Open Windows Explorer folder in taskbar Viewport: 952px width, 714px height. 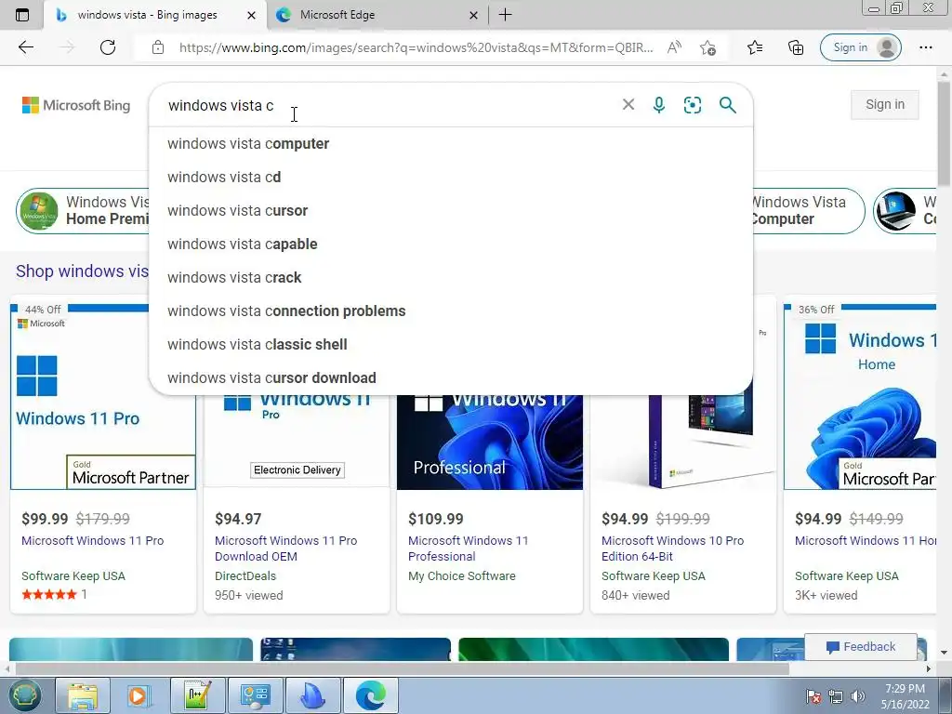coord(83,695)
